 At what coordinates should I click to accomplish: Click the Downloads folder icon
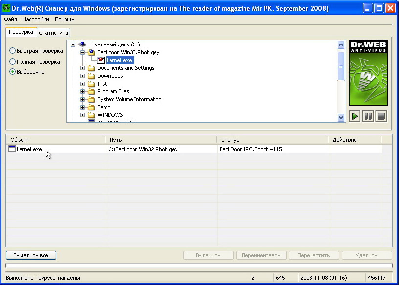coord(91,76)
